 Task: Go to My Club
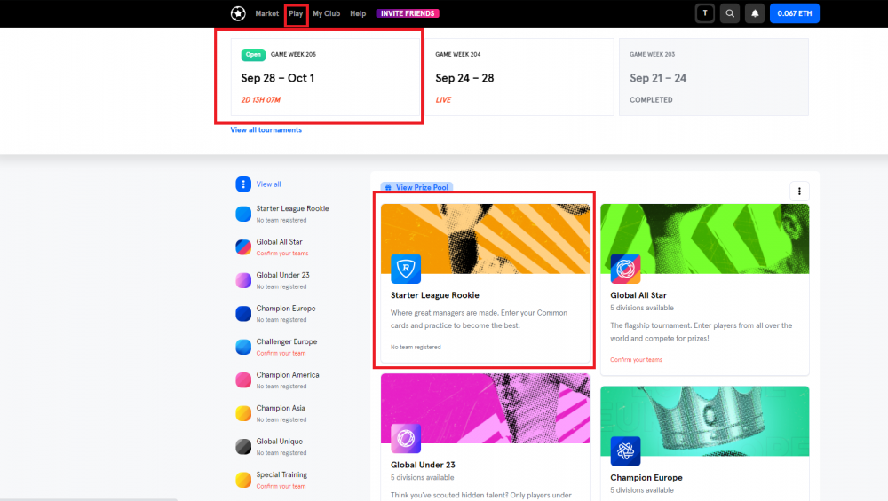pos(326,13)
